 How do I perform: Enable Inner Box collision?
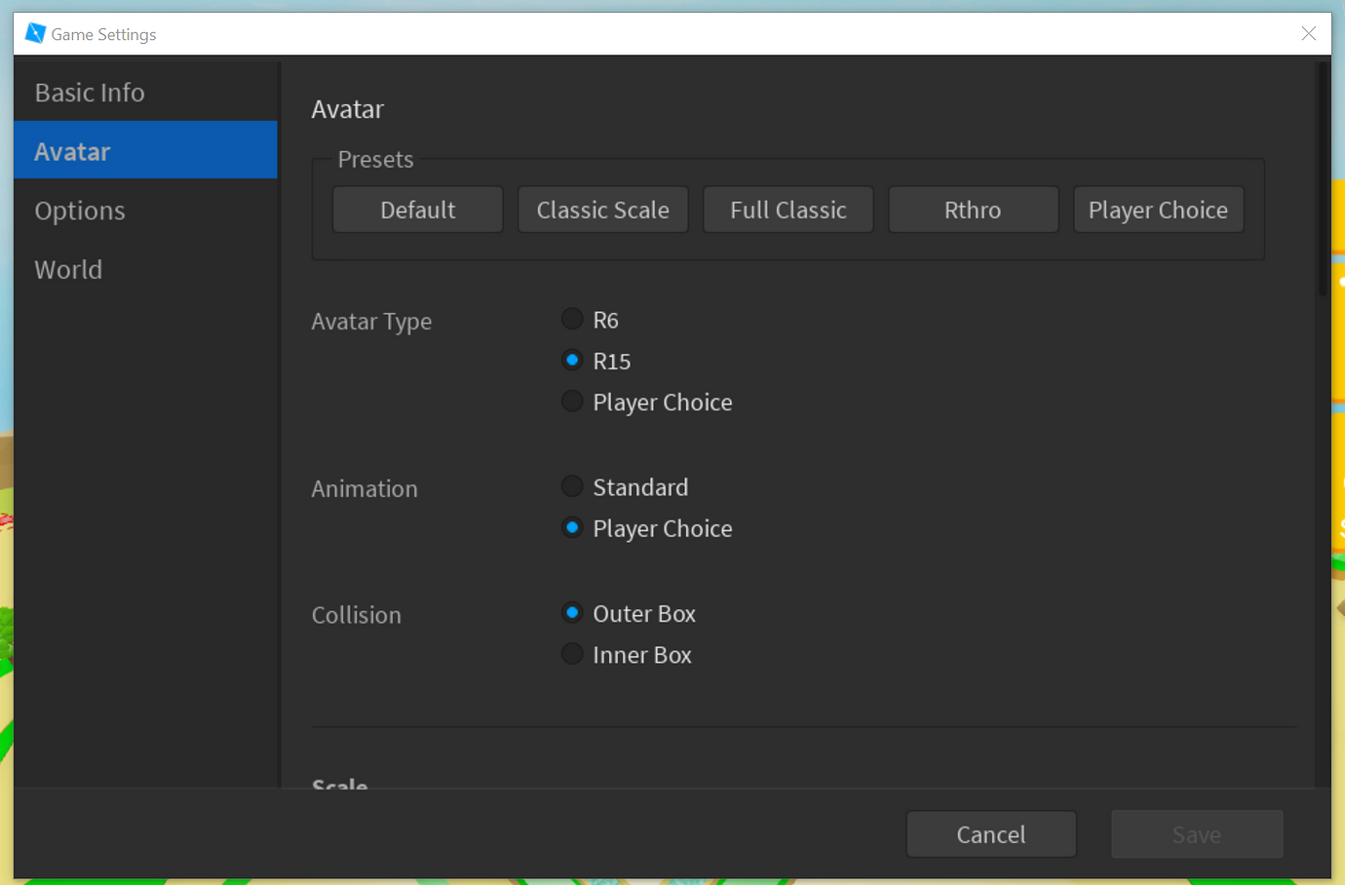coord(572,653)
